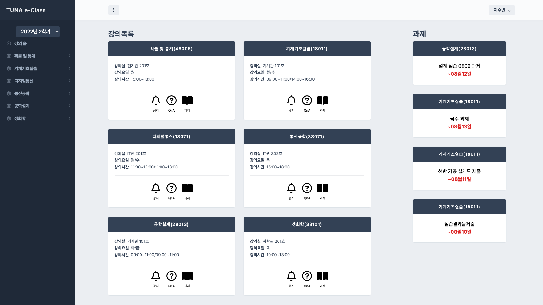The image size is (543, 305).
Task: Open the 선반 가공 설계도 제출 assignment
Action: [x=459, y=171]
